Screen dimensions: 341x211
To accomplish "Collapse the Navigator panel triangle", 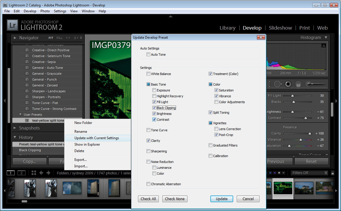I will coord(15,38).
